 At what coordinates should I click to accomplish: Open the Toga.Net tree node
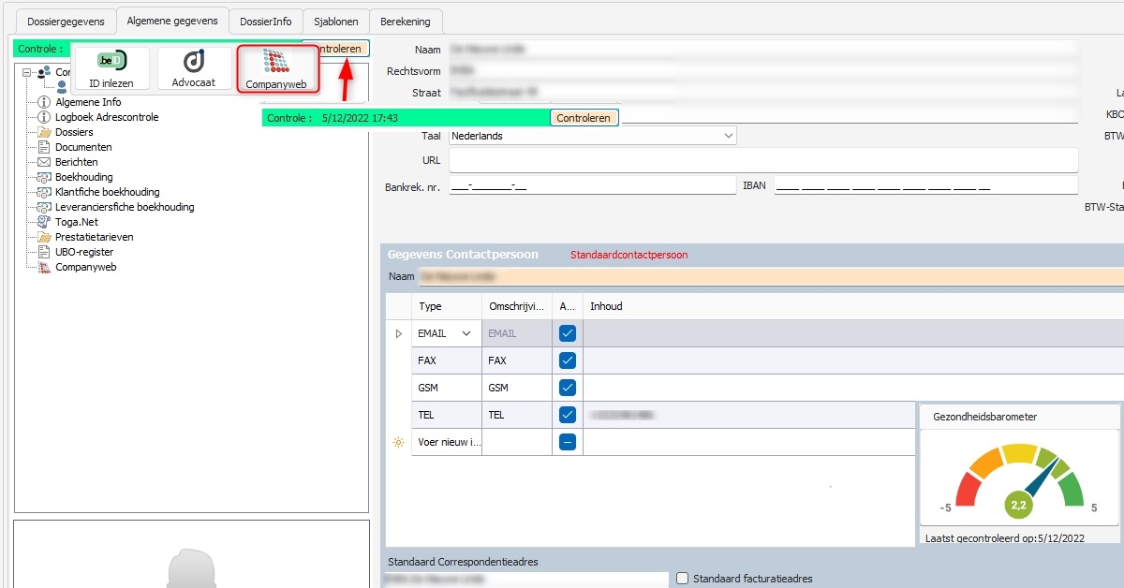tap(76, 222)
